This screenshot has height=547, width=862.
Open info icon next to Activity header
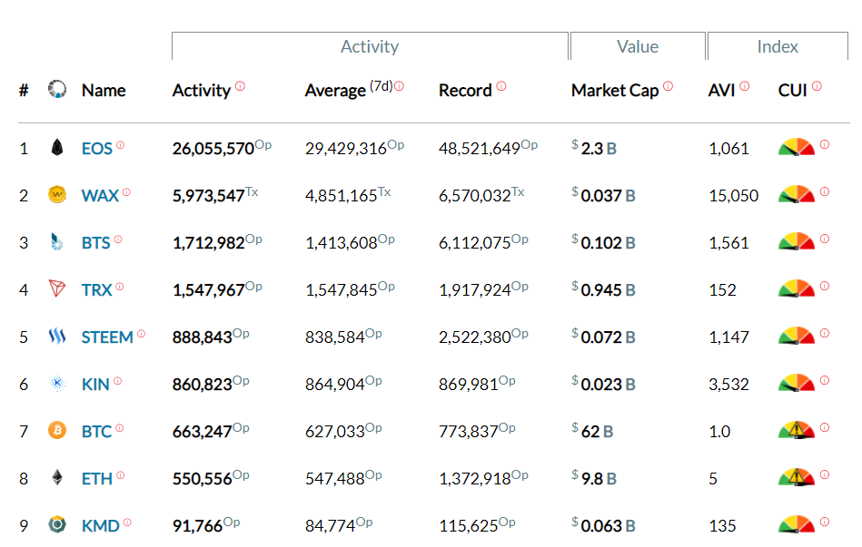point(240,85)
